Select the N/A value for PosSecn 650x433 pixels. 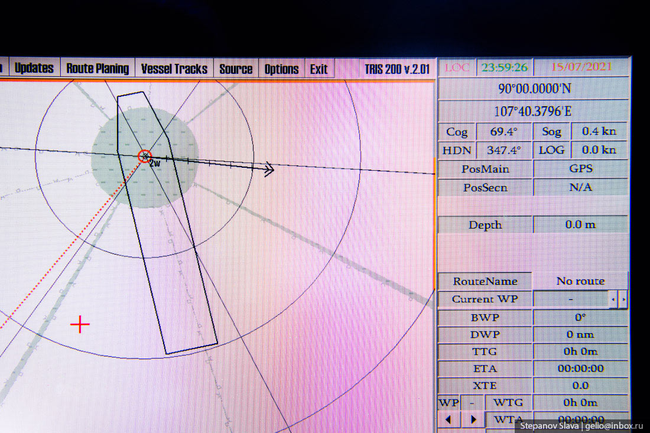580,188
